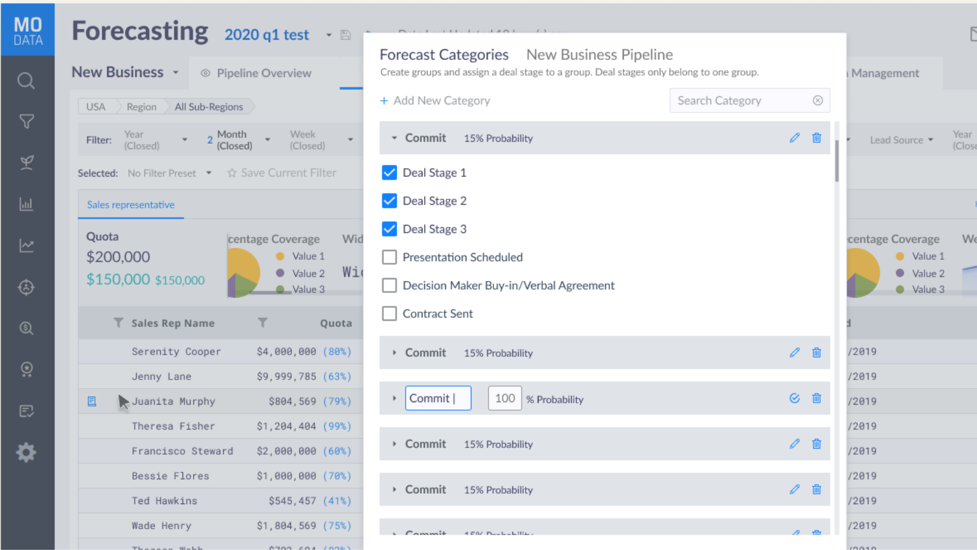Edit the first Commit category with pencil icon

pos(794,137)
